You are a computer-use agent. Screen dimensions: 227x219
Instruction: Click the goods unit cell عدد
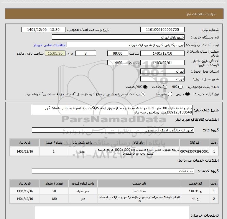82,151
